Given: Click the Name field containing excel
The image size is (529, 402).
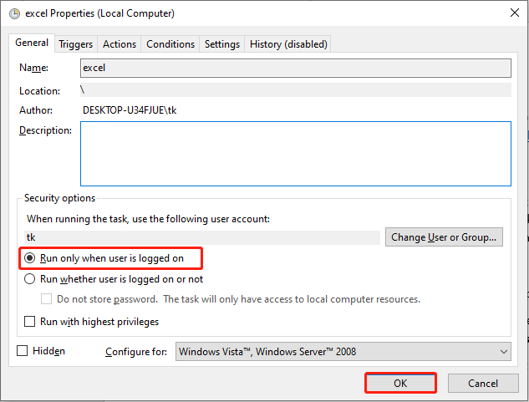Looking at the screenshot, I should (x=296, y=68).
